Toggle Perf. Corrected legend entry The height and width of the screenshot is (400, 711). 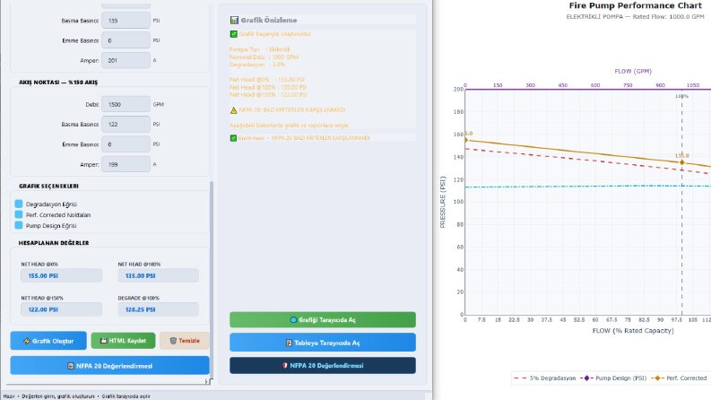pos(679,378)
